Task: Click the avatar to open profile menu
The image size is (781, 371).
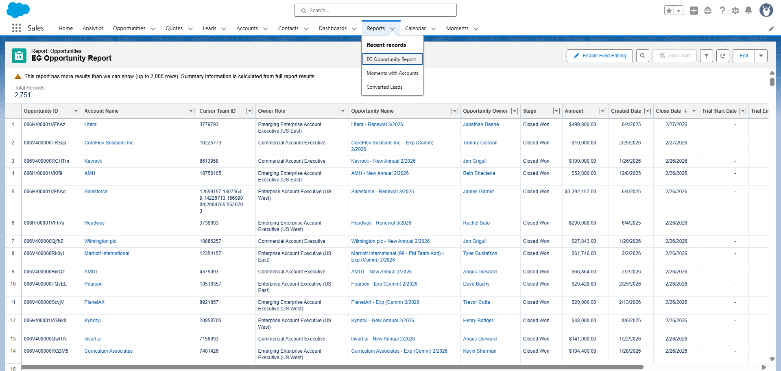Action: (x=766, y=10)
